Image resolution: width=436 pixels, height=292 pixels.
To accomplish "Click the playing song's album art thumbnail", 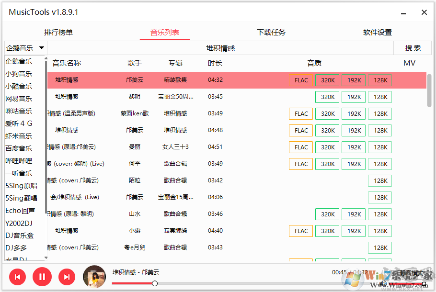I will tap(94, 277).
